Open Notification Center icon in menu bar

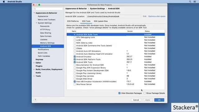tap(195, 2)
